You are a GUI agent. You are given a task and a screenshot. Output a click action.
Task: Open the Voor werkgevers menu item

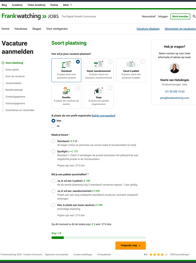tap(57, 29)
